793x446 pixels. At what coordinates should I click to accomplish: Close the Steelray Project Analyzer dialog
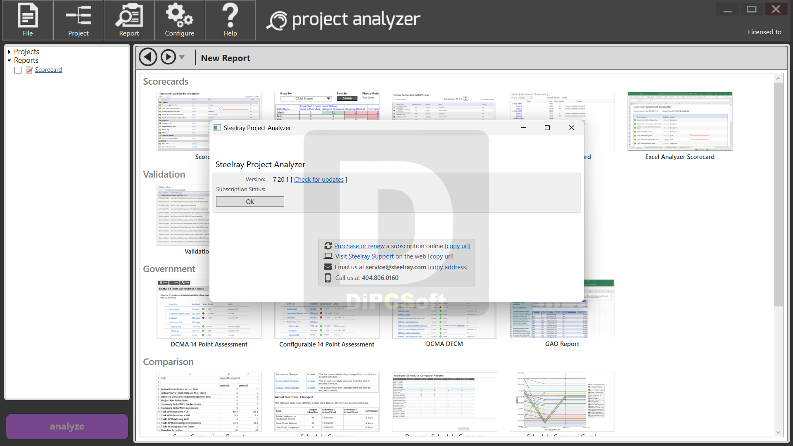[572, 128]
